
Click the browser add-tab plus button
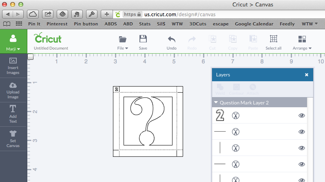coord(107,14)
